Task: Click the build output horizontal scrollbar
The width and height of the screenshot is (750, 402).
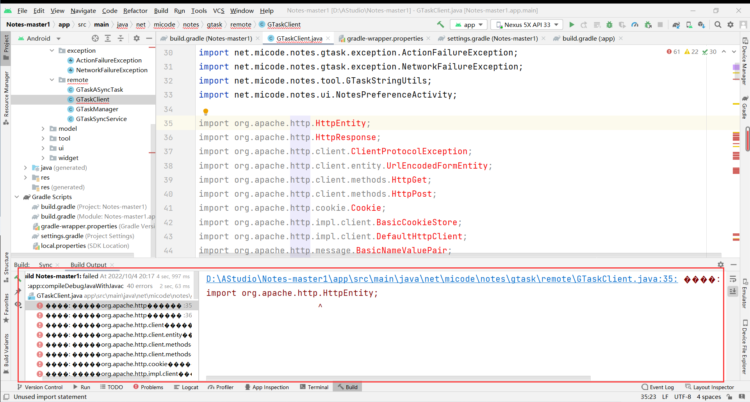Action: pyautogui.click(x=398, y=378)
